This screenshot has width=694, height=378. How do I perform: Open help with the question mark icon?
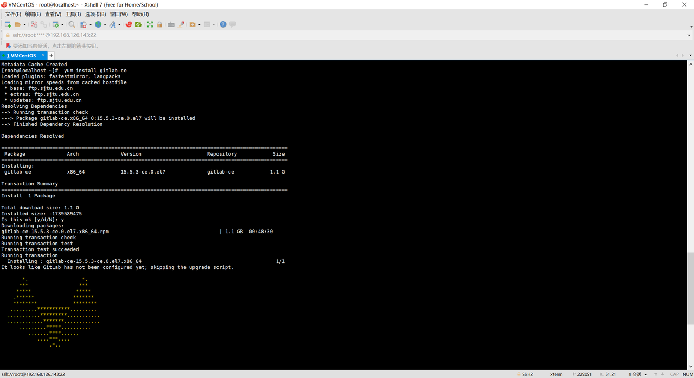pos(223,24)
